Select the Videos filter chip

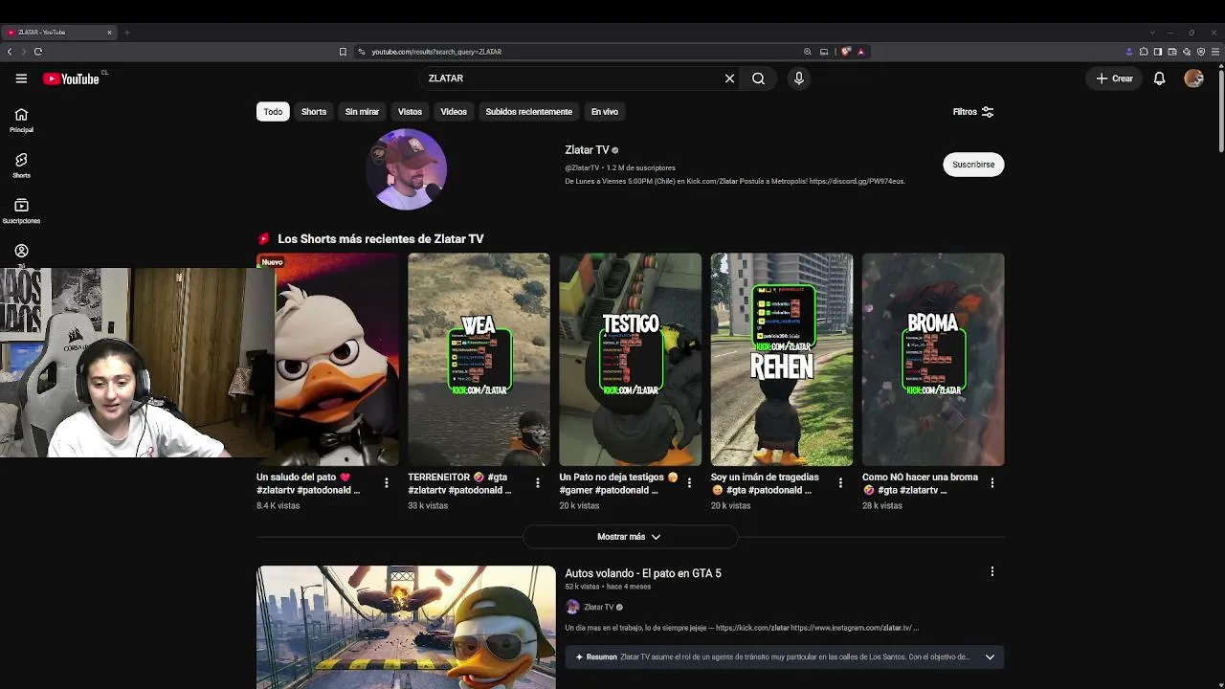pos(454,112)
